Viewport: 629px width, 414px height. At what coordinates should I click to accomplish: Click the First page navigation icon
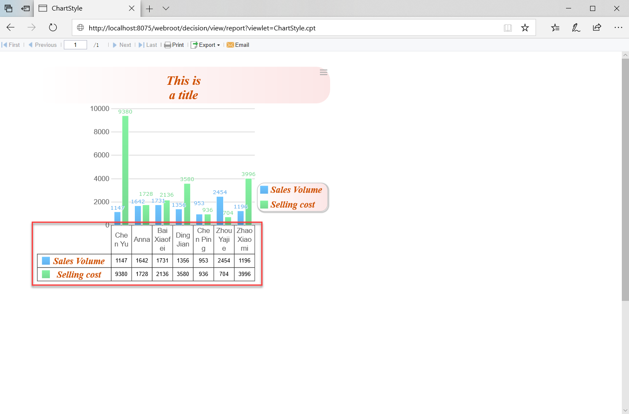click(3, 45)
